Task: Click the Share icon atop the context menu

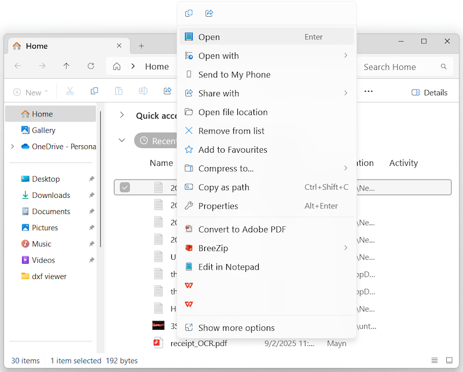Action: click(x=209, y=13)
